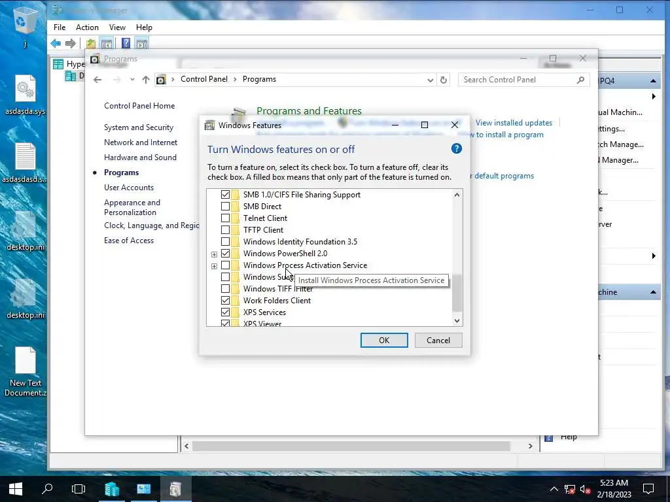670x502 pixels.
Task: Check Windows Process Activation Service
Action: (225, 265)
